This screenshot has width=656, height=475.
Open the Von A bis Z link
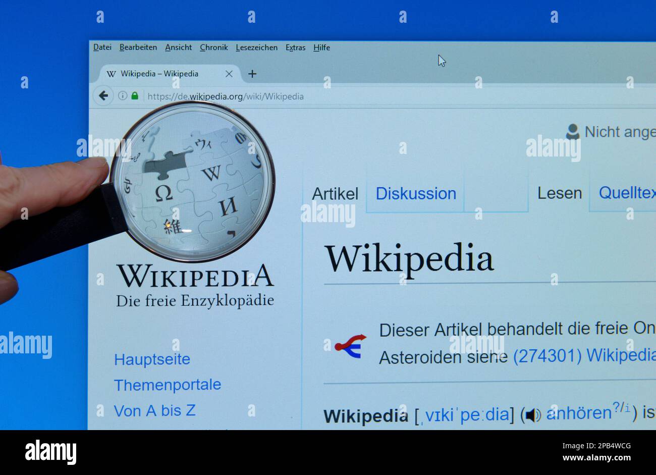[154, 410]
